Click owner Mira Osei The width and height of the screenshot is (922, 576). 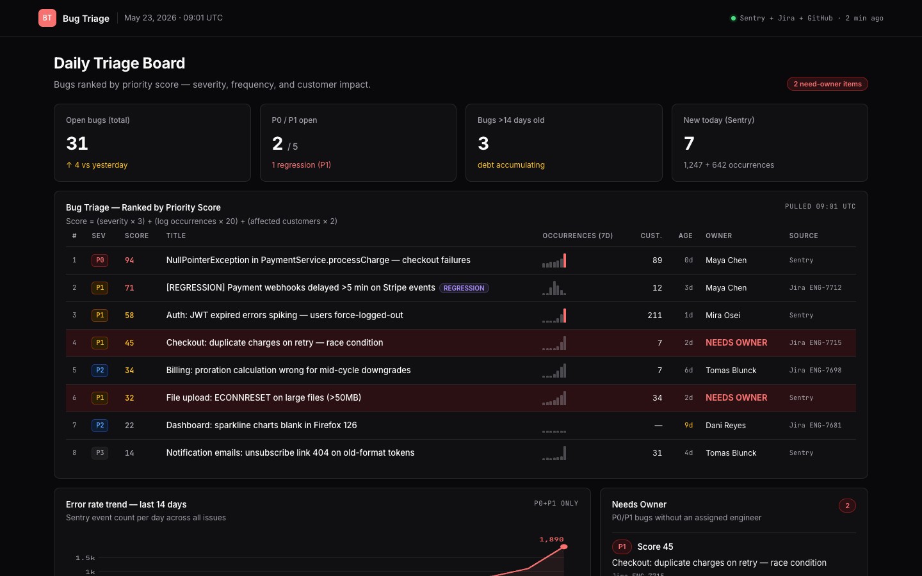[723, 316]
